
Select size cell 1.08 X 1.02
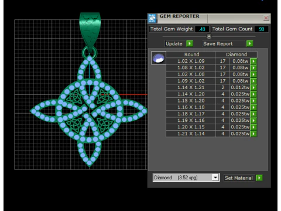(x=191, y=68)
